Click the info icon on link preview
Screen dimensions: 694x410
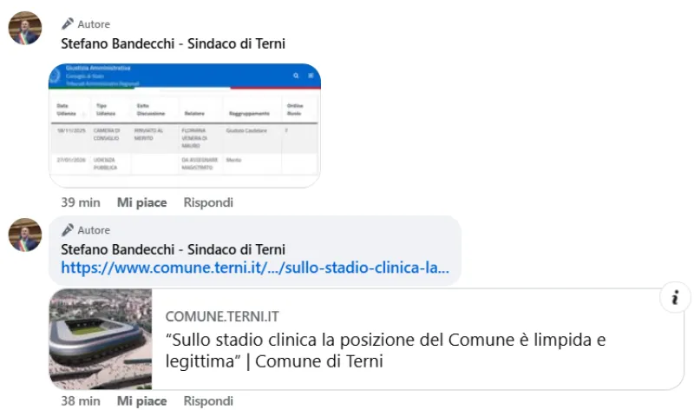pos(674,299)
